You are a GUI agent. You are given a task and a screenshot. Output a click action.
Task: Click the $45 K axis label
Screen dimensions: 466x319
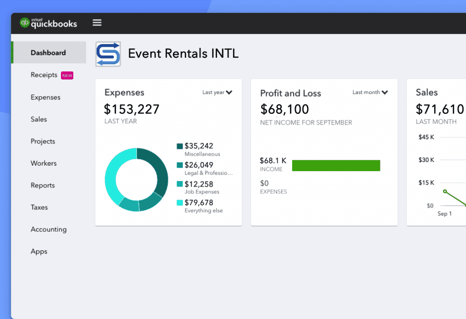[x=426, y=137]
